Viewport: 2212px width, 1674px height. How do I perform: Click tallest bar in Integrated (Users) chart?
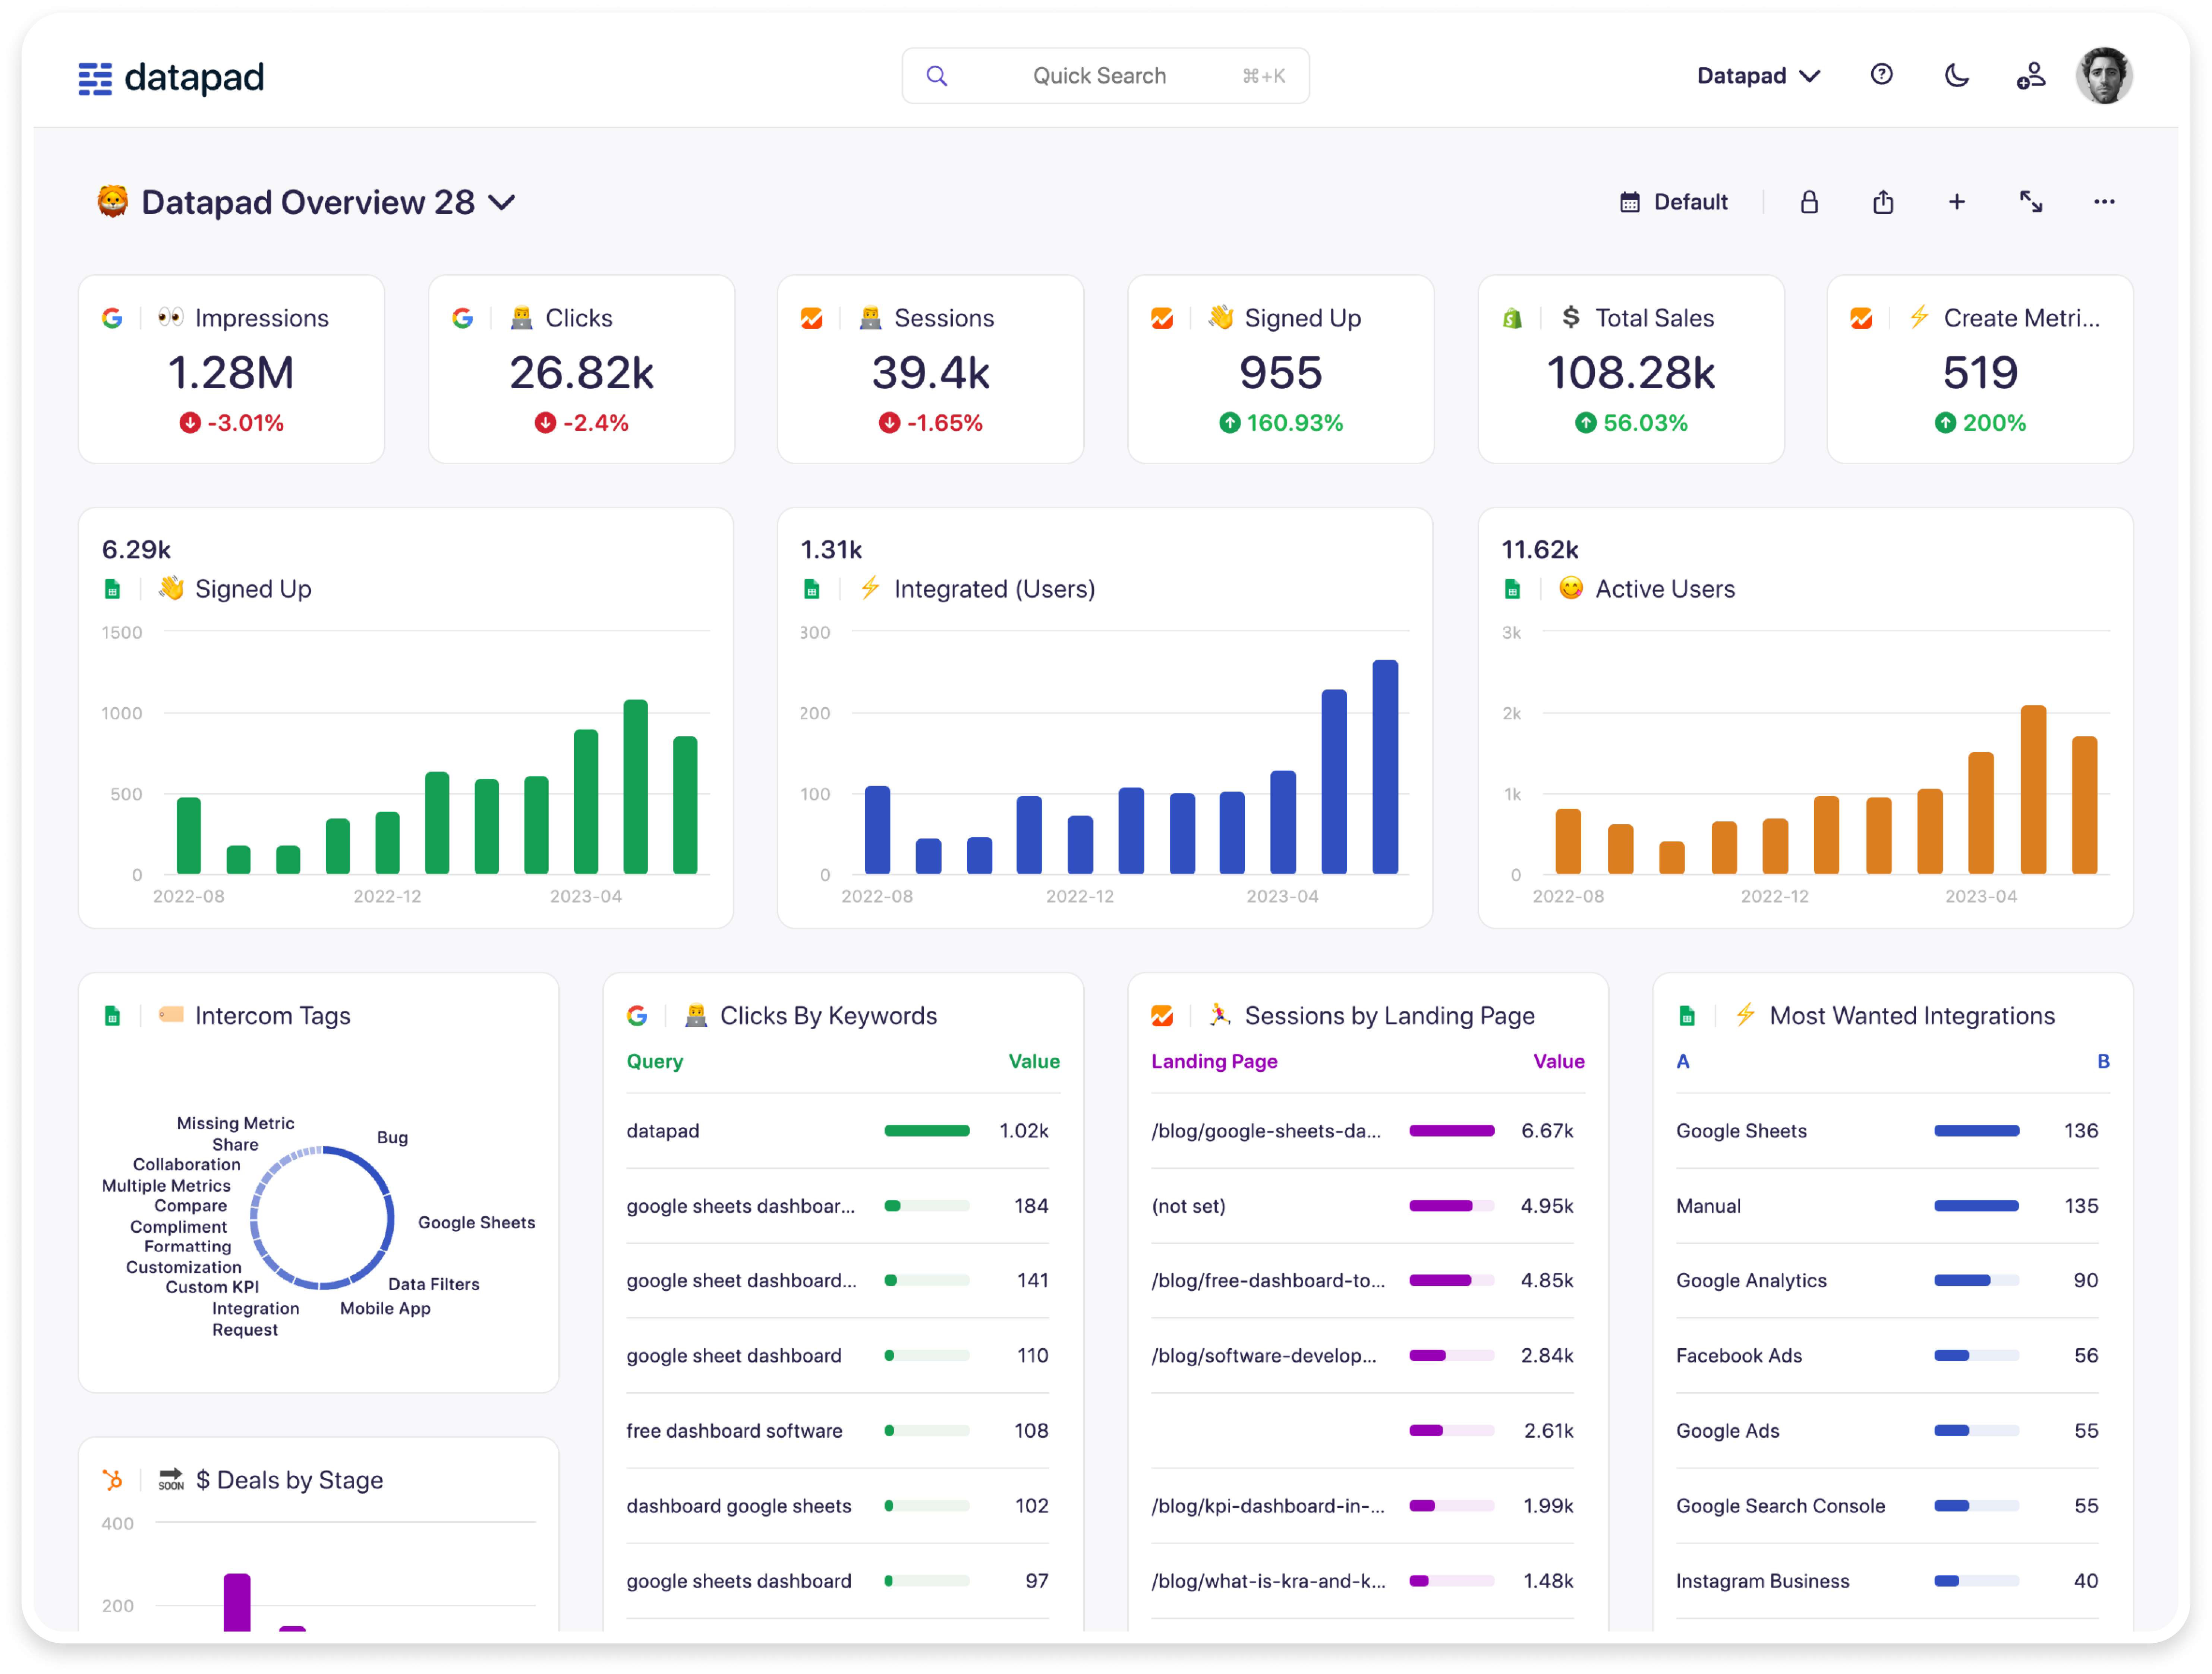[1384, 767]
